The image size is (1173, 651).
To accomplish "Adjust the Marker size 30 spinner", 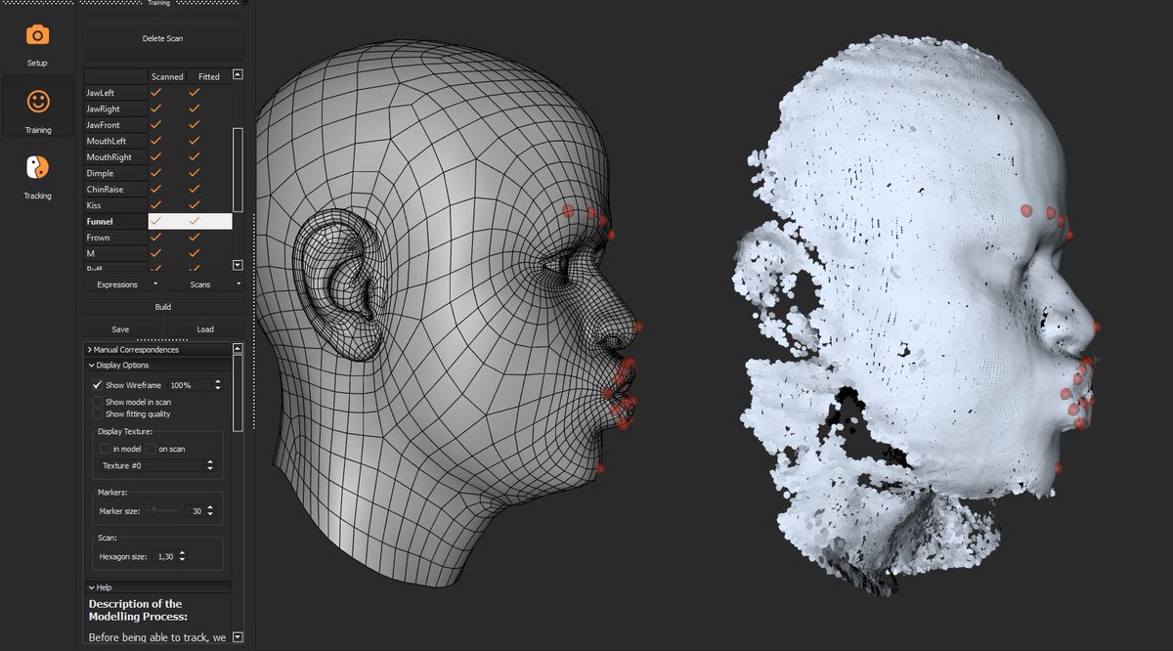I will 201,511.
